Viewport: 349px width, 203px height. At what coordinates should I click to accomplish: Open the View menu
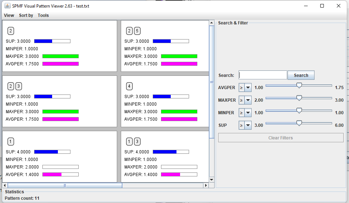tap(9, 15)
